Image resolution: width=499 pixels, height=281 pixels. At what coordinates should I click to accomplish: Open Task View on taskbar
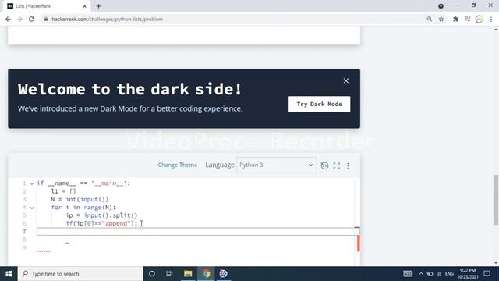(x=169, y=274)
